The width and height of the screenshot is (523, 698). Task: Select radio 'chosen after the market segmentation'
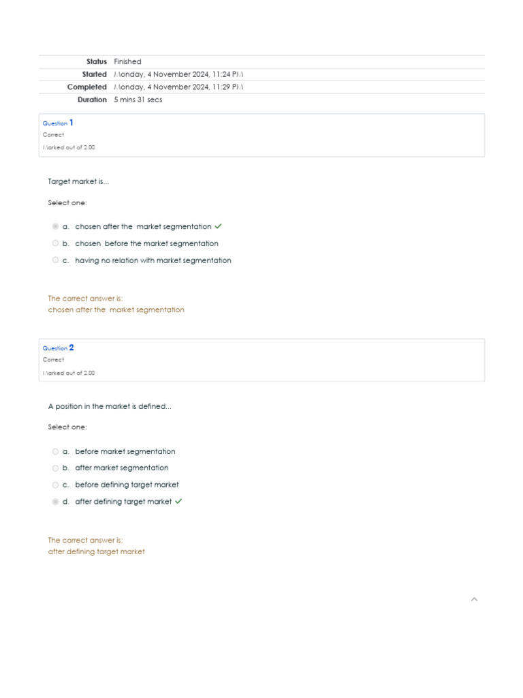55,226
